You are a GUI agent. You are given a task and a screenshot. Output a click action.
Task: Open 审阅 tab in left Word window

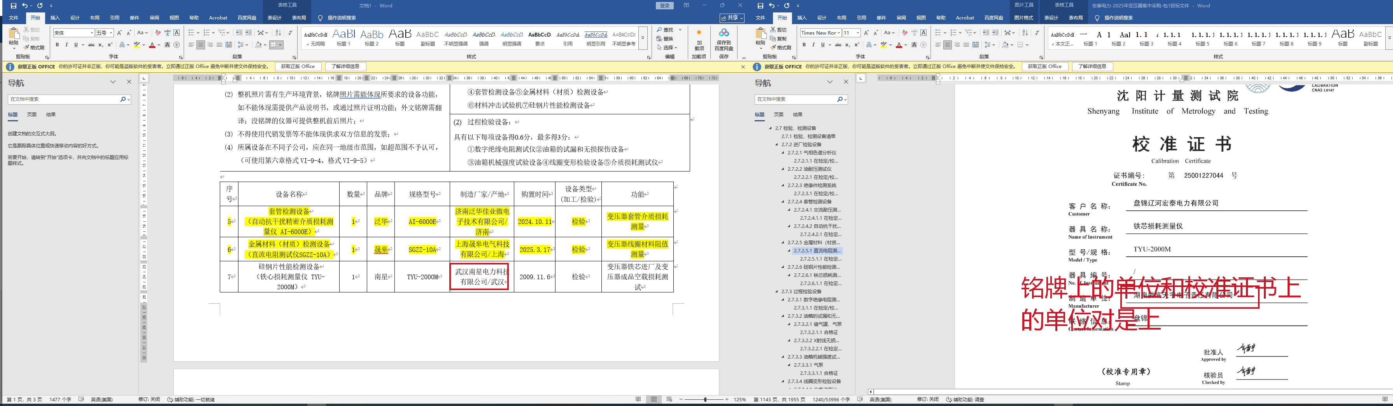pyautogui.click(x=154, y=18)
